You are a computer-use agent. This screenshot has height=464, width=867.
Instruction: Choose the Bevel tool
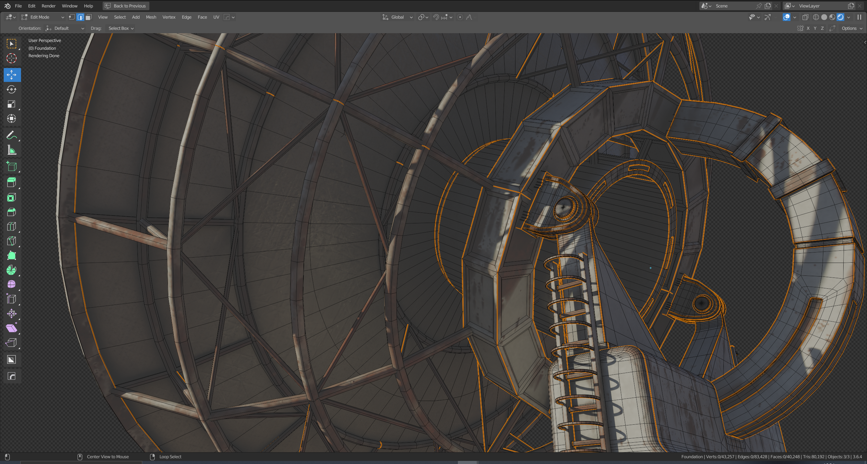(11, 212)
